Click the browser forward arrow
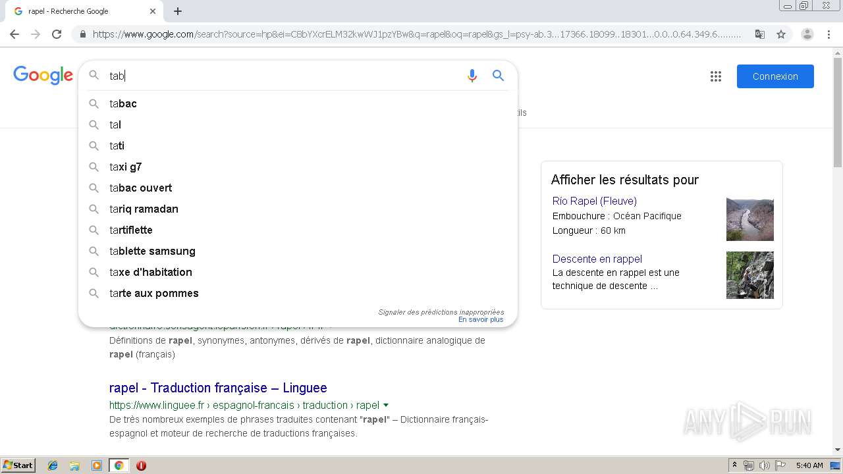The height and width of the screenshot is (474, 843). 36,34
